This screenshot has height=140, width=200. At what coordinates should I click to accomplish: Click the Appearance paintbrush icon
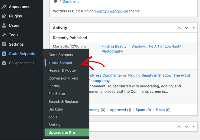(4, 7)
